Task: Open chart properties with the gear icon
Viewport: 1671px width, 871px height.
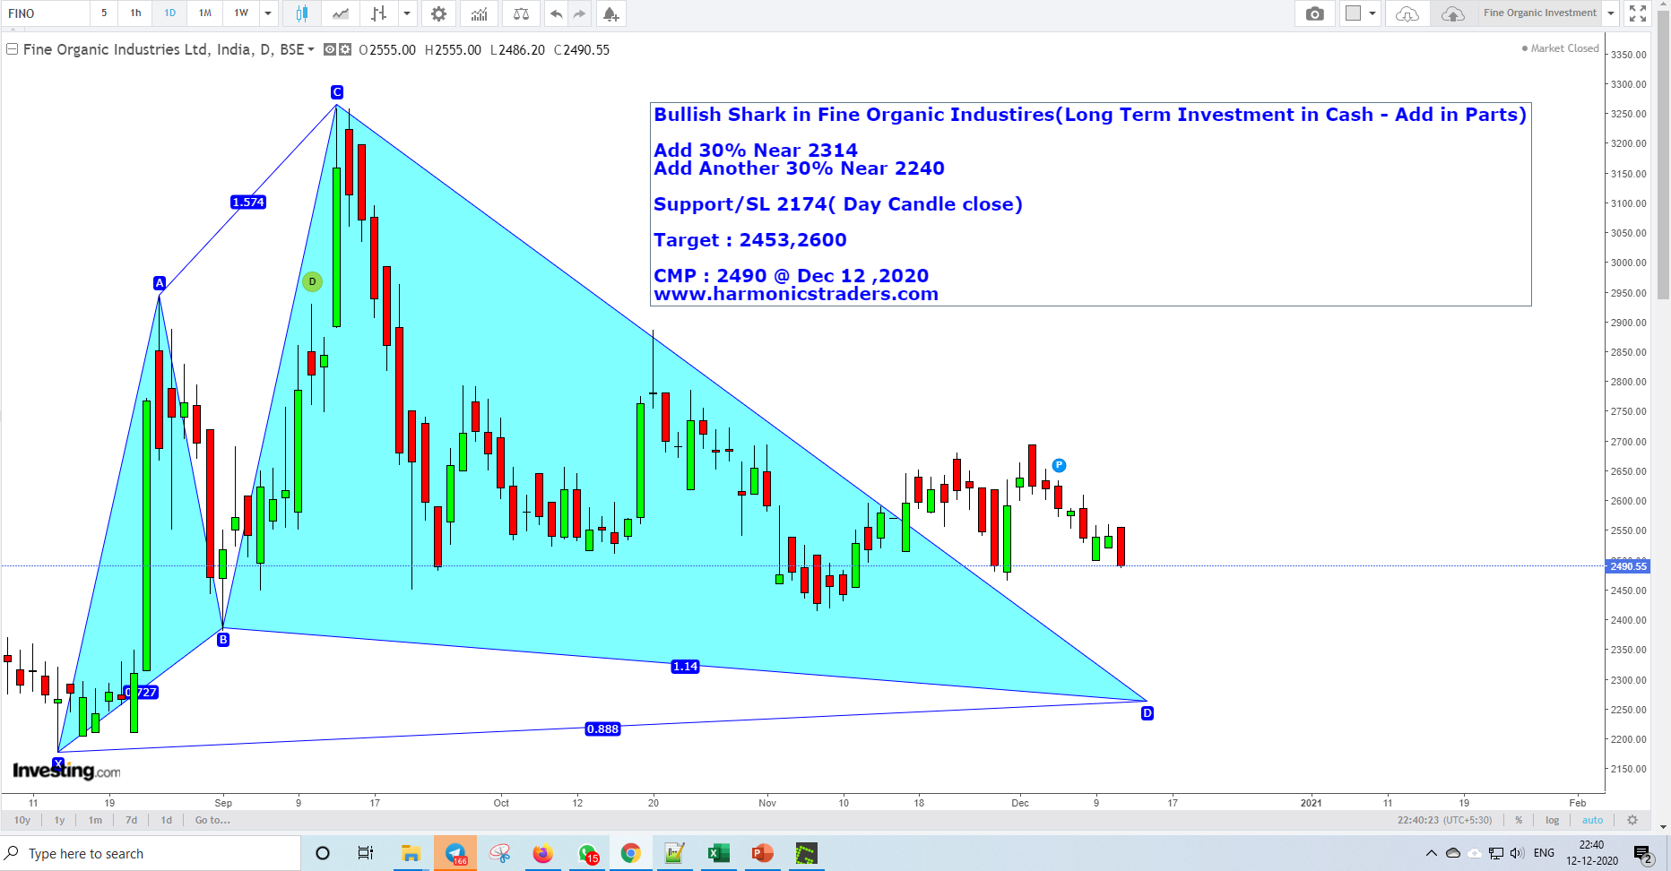Action: [x=438, y=13]
